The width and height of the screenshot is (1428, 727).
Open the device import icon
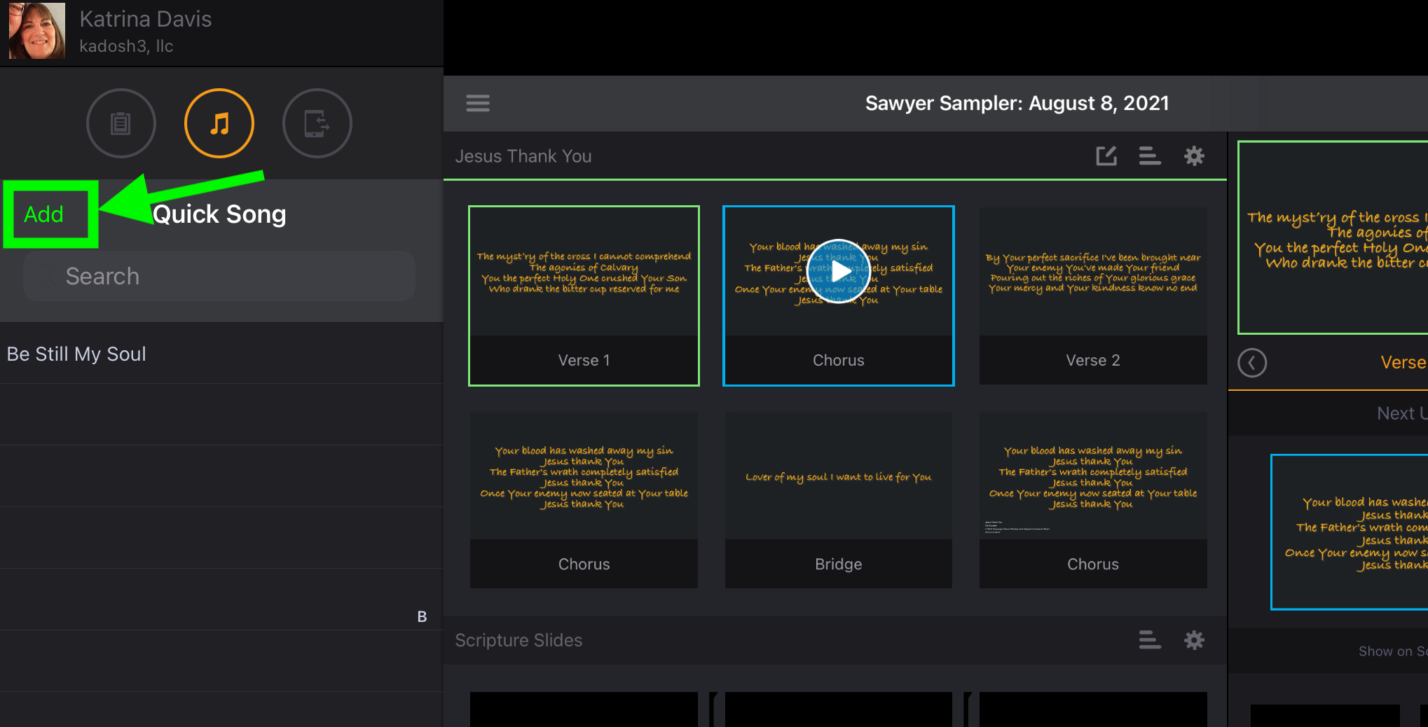pos(317,123)
